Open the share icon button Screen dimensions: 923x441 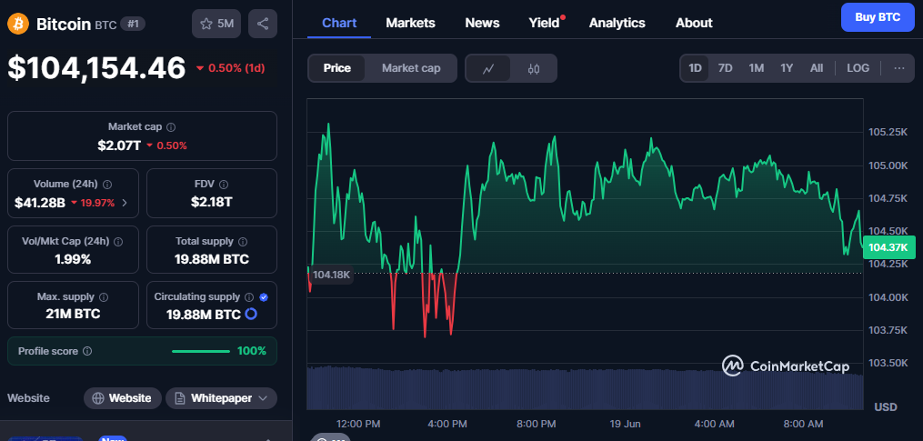tap(263, 25)
